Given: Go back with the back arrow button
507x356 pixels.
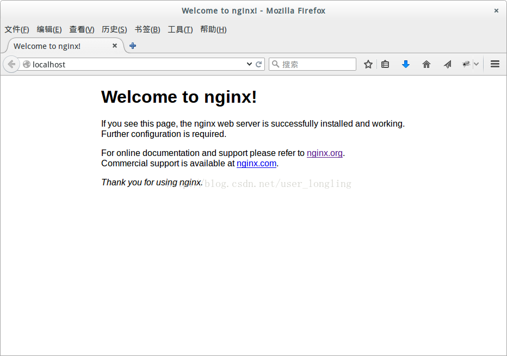Looking at the screenshot, I should coord(11,64).
